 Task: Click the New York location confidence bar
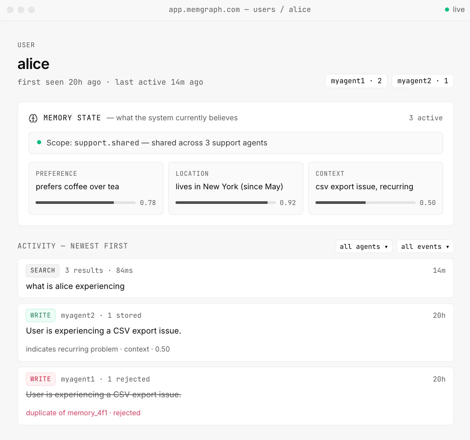coord(226,202)
